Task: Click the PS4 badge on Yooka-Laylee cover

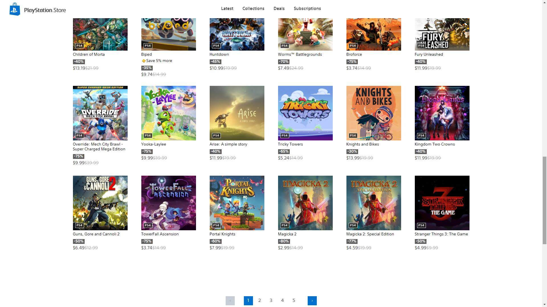Action: 148,136
